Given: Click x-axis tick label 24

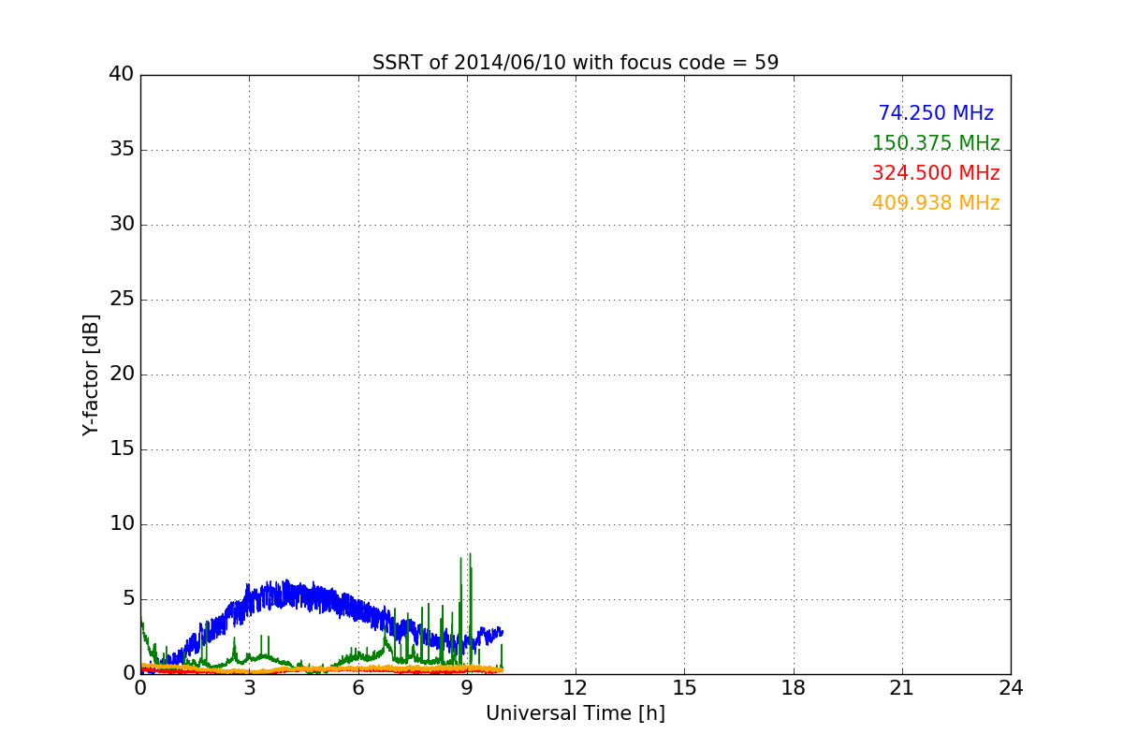Looking at the screenshot, I should pyautogui.click(x=1011, y=688).
